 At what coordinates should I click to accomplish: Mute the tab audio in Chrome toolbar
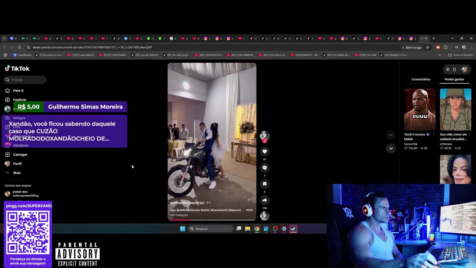pos(438,47)
